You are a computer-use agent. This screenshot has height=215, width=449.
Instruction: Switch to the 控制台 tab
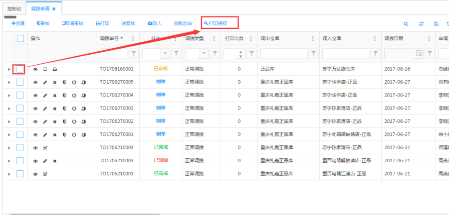point(14,8)
